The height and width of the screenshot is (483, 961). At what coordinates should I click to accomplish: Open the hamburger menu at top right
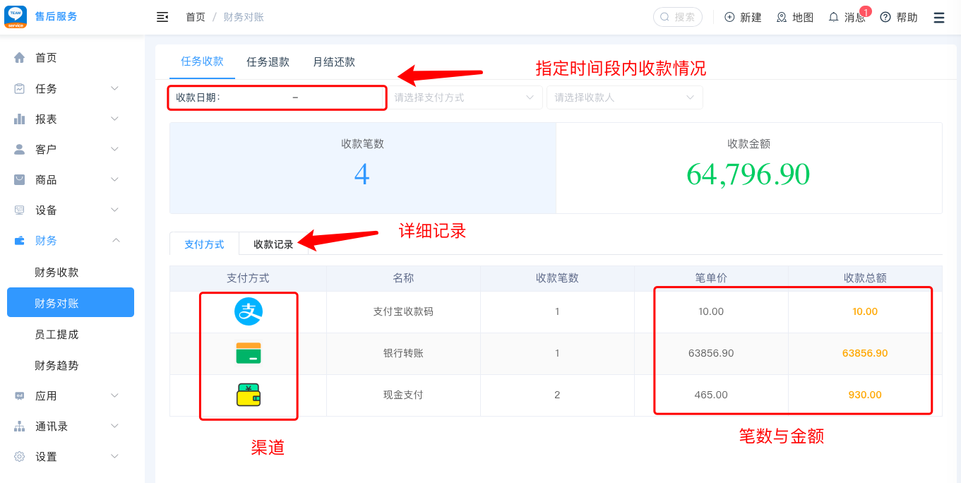pos(939,18)
